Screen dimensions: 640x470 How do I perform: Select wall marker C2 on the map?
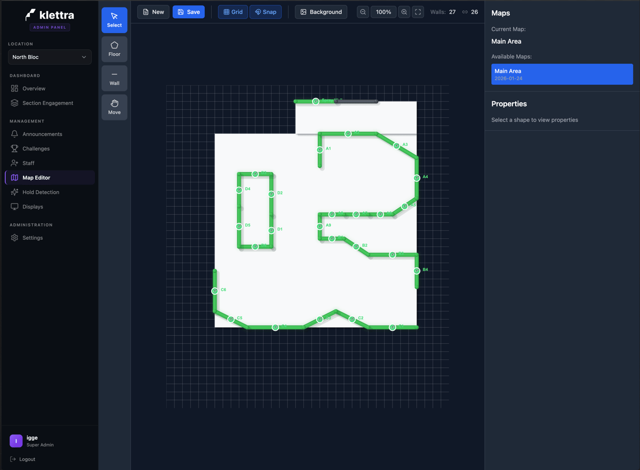[x=352, y=319]
